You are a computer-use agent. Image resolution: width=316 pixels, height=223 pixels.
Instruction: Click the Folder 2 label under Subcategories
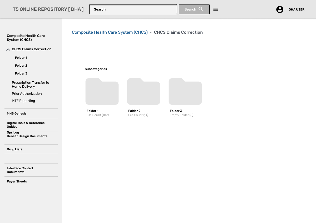point(134,111)
